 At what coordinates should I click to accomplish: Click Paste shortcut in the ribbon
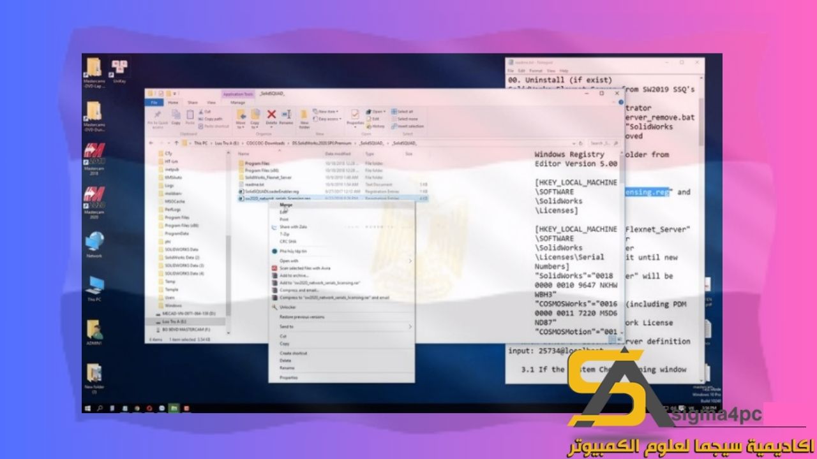click(x=213, y=126)
